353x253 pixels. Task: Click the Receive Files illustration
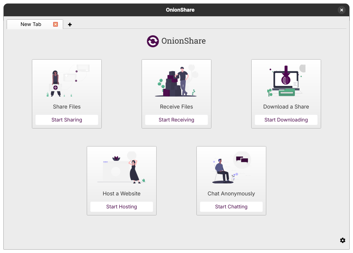click(177, 81)
